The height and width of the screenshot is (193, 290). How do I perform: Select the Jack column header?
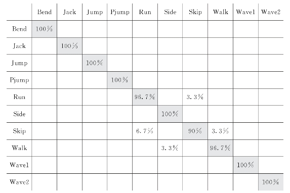pyautogui.click(x=69, y=12)
